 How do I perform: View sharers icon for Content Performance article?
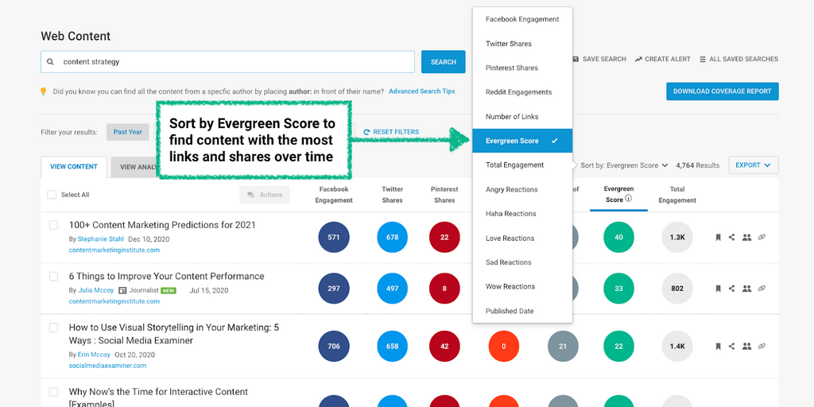coord(746,289)
